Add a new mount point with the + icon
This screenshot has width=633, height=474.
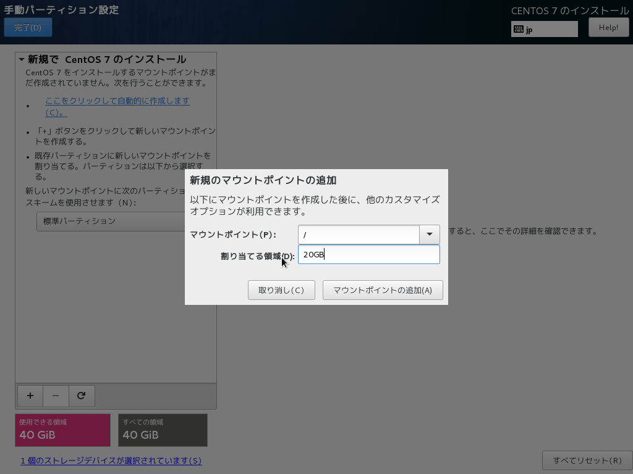[30, 396]
